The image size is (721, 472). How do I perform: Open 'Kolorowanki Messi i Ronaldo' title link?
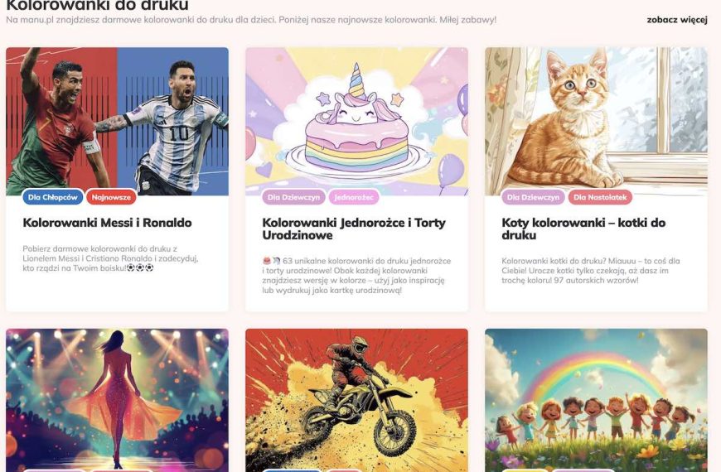point(107,223)
